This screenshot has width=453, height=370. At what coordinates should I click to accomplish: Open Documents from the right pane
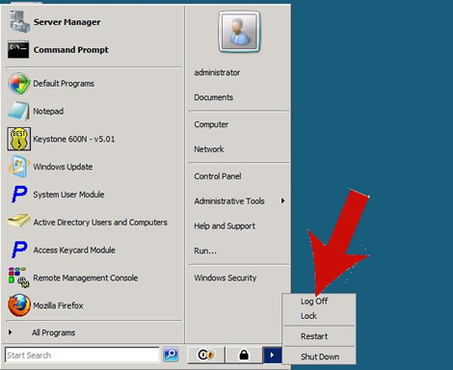[x=214, y=97]
